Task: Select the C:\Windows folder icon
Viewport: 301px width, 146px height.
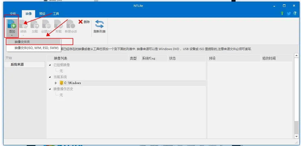Action: pyautogui.click(x=61, y=83)
